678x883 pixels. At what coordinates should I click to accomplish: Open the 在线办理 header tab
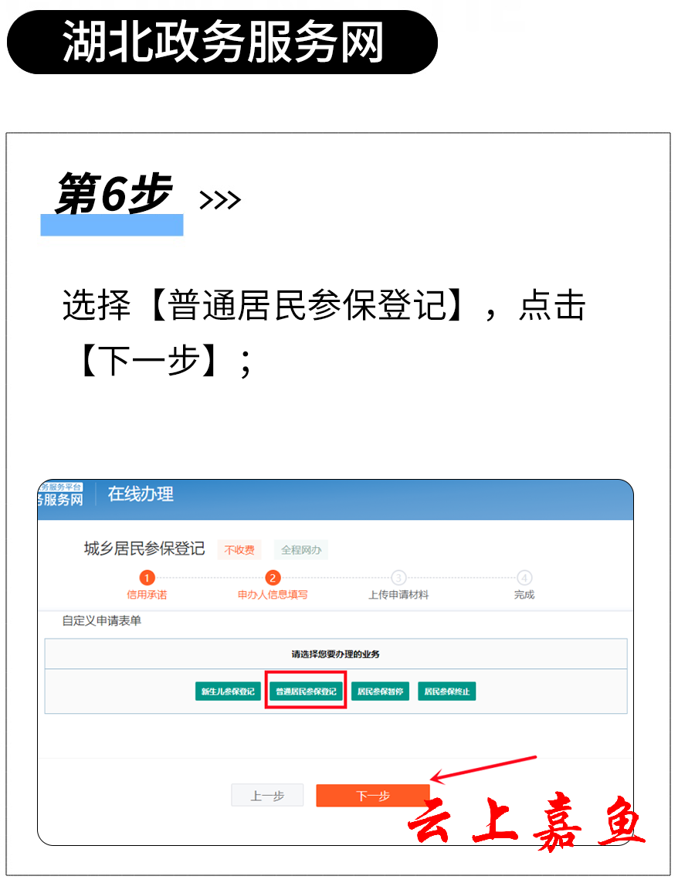141,494
